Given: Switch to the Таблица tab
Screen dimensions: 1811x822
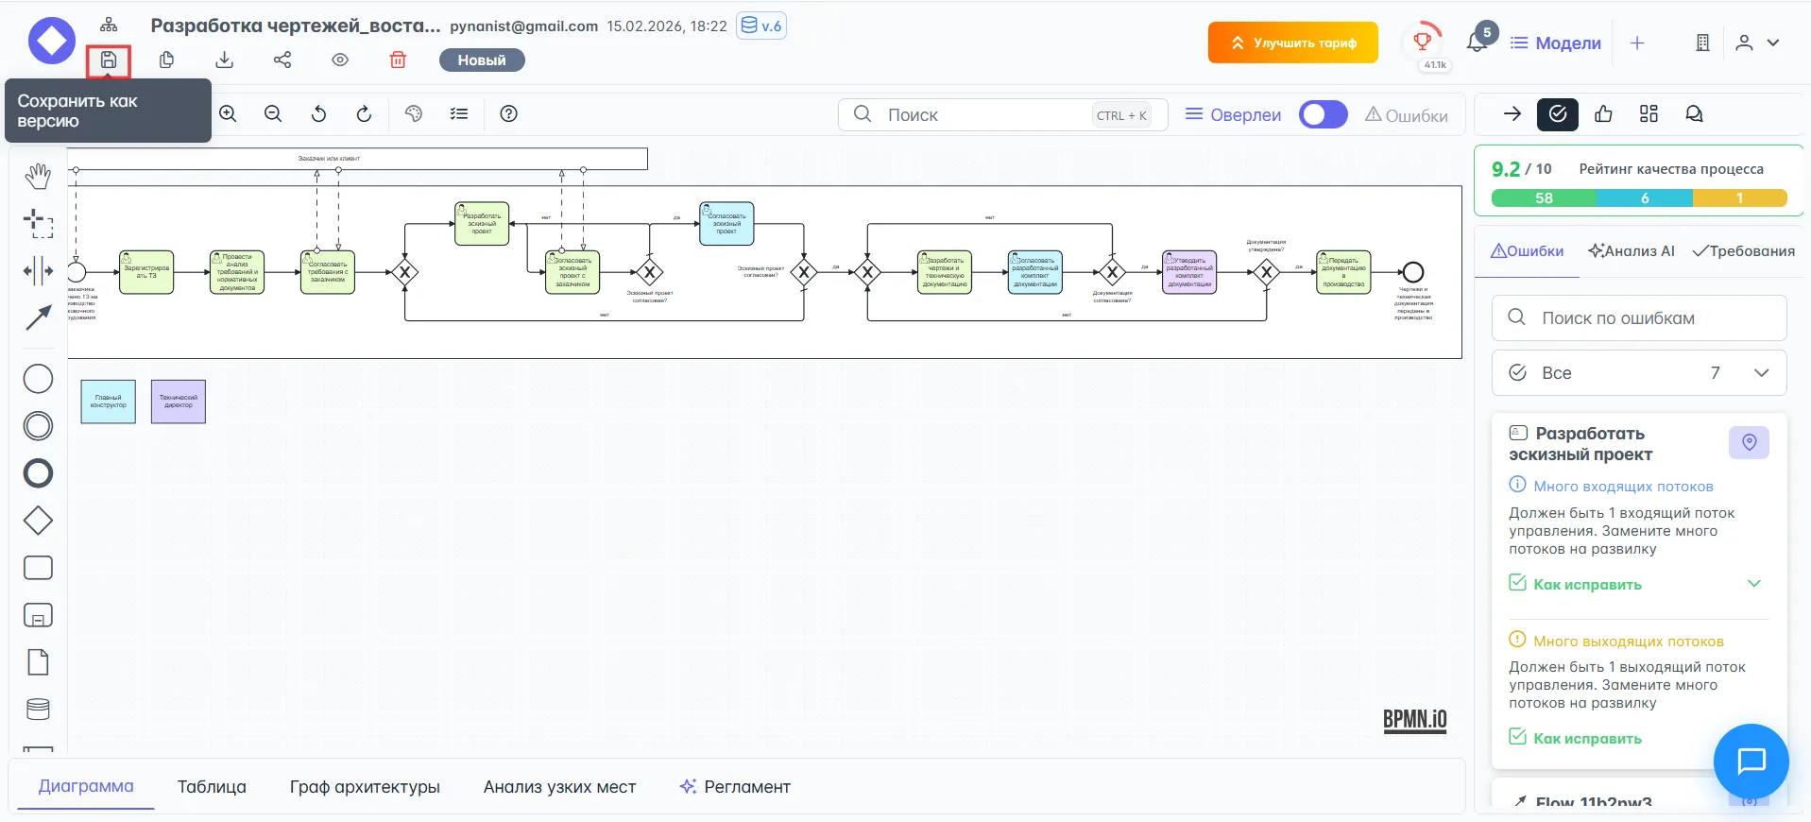Looking at the screenshot, I should (x=212, y=787).
